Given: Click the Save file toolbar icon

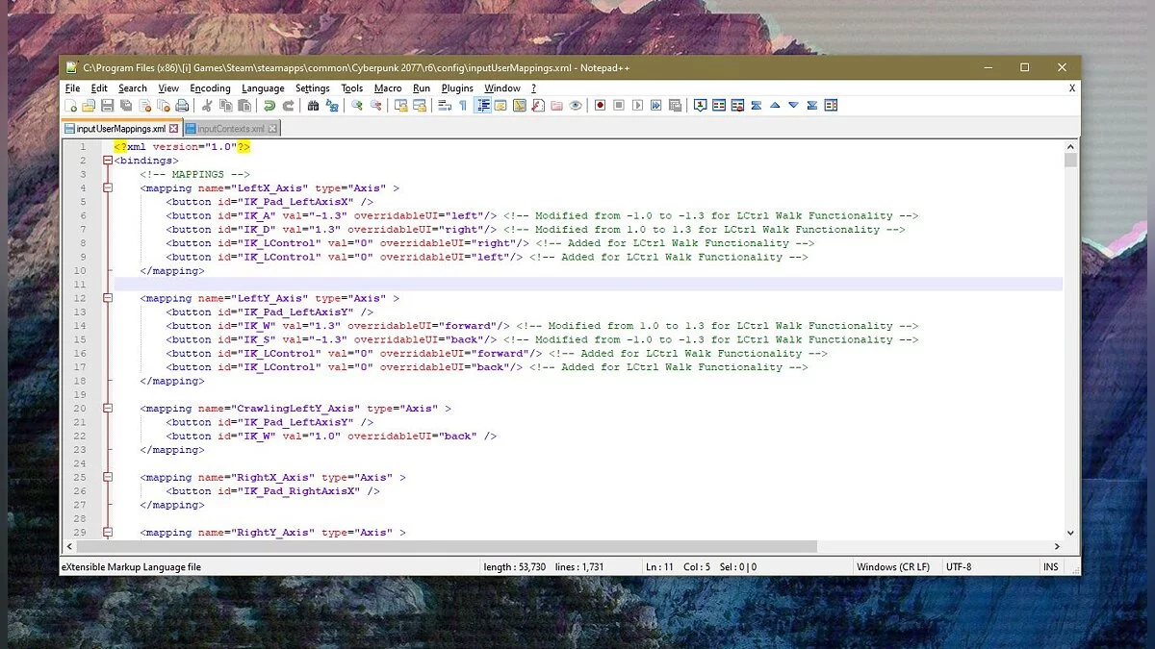Looking at the screenshot, I should (107, 106).
